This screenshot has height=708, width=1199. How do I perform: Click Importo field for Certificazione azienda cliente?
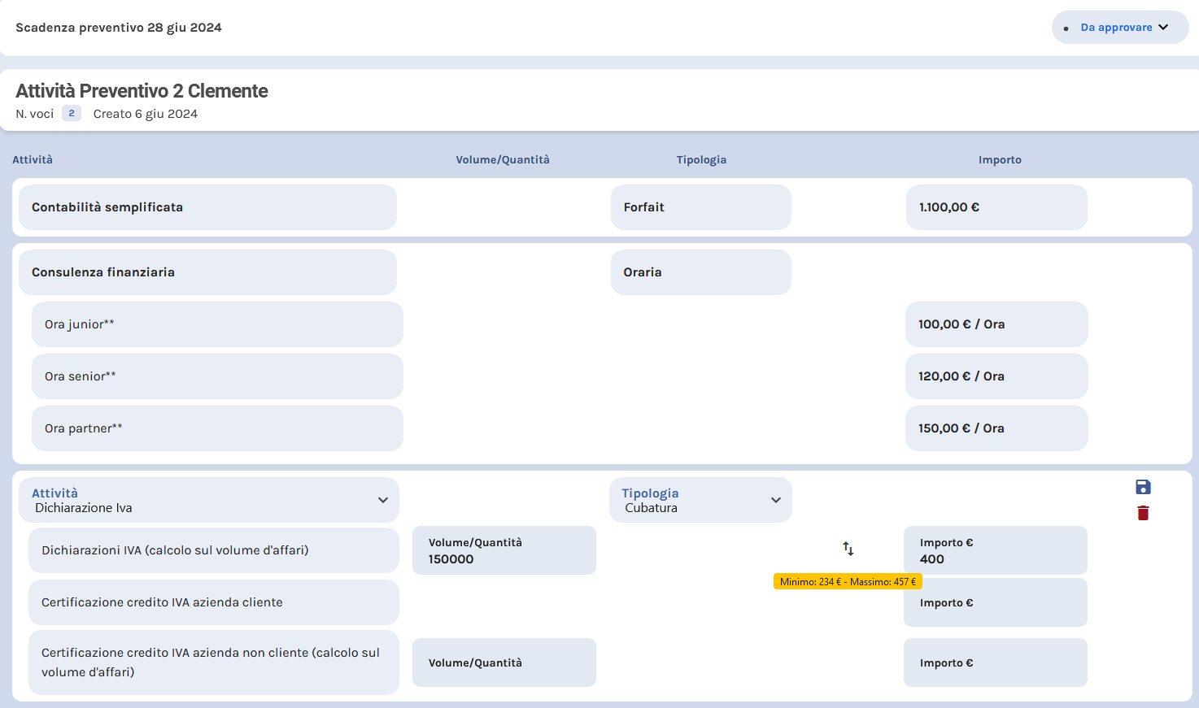pyautogui.click(x=995, y=603)
